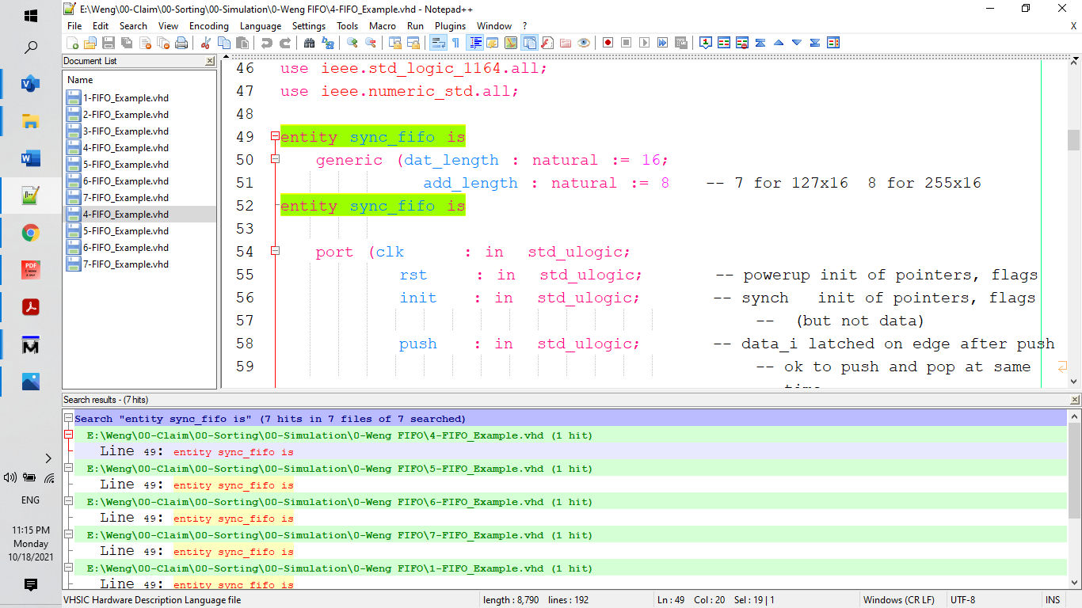Open Windows Start menu
The height and width of the screenshot is (608, 1082).
31,15
